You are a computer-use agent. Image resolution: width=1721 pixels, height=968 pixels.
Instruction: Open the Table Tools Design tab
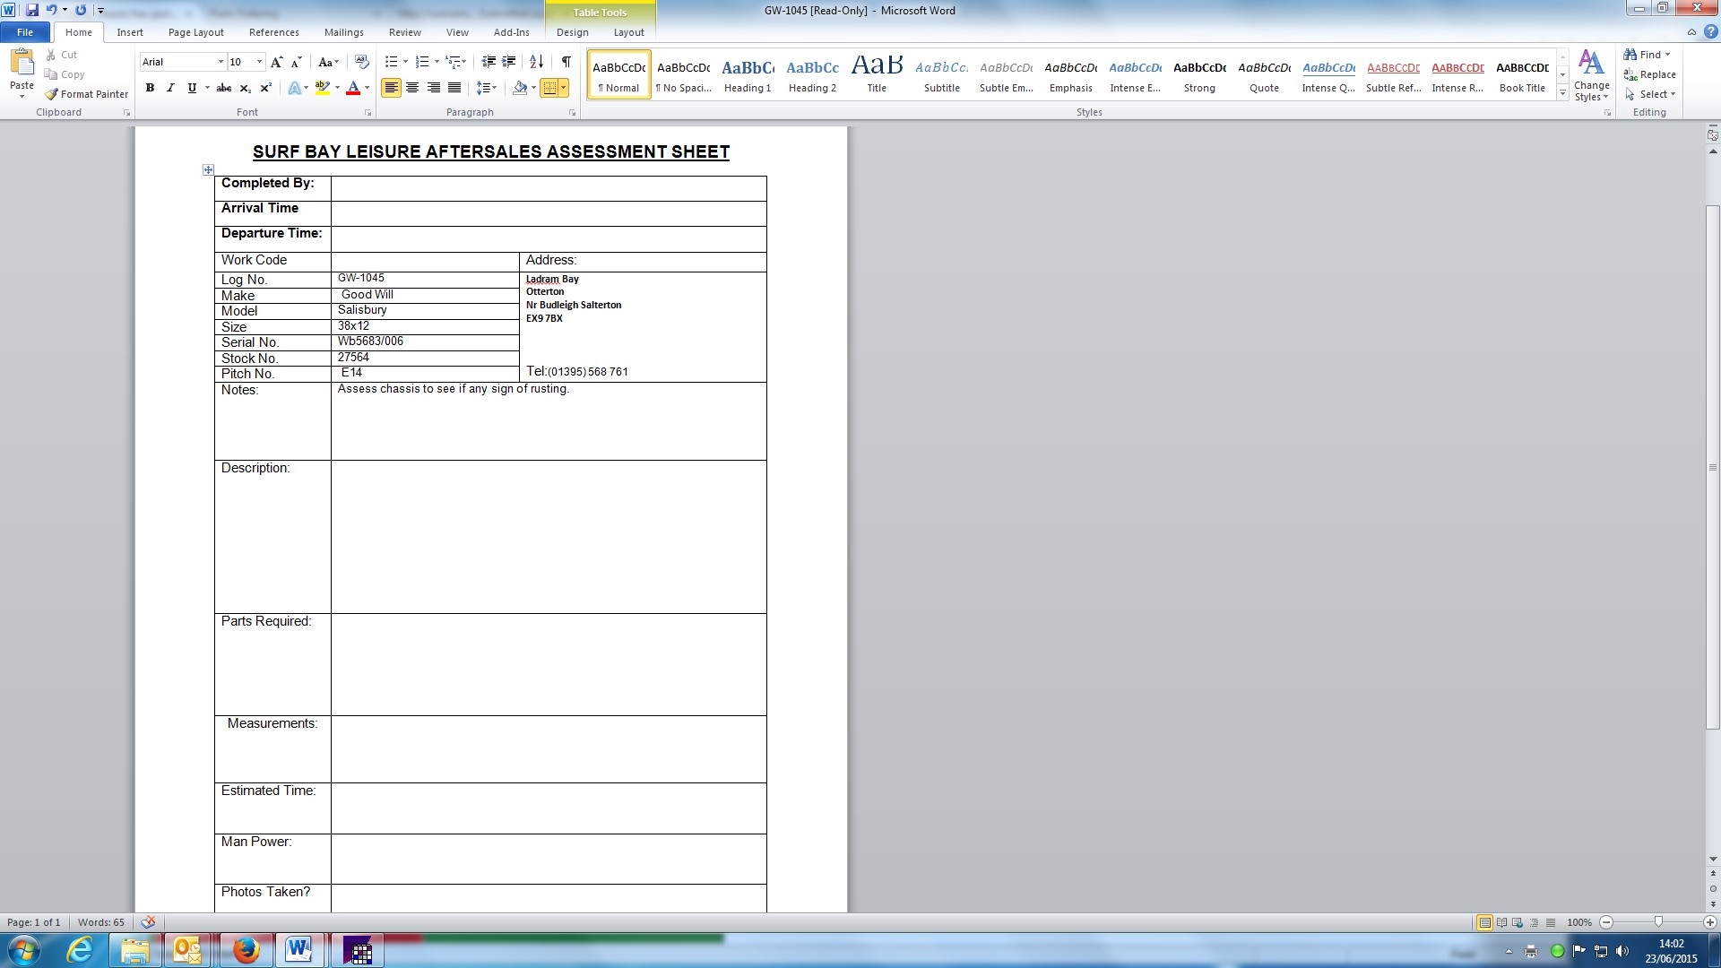[x=572, y=32]
